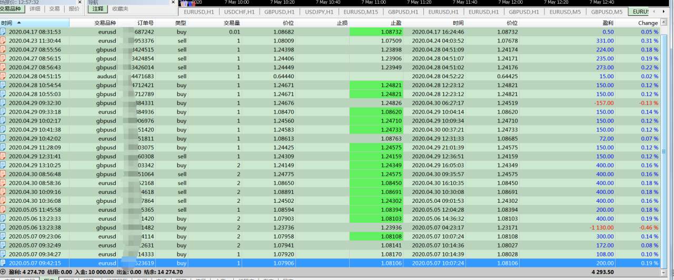674x280 pixels.
Task: Sort by the first 时间 column header
Action: (x=35, y=23)
